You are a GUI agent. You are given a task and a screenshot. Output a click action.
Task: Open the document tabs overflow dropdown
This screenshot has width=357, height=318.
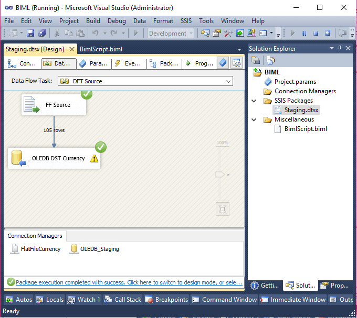(239, 50)
